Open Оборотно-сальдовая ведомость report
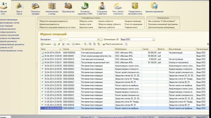 pyautogui.click(x=53, y=21)
